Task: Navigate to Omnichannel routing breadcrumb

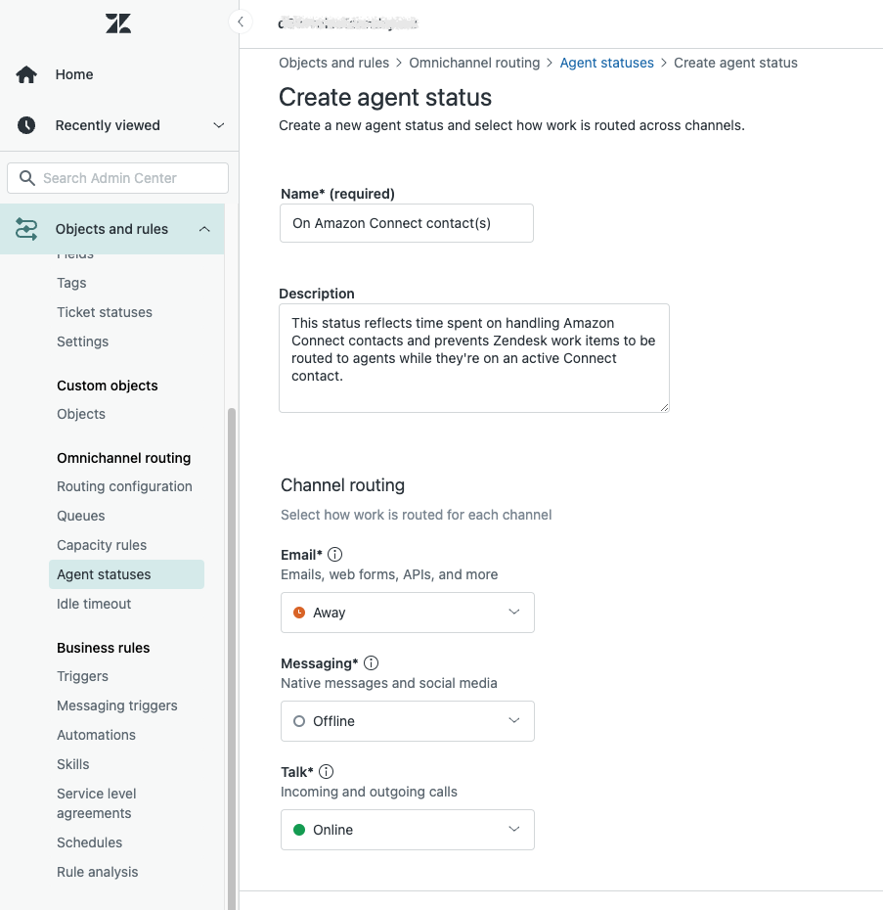Action: (x=474, y=63)
